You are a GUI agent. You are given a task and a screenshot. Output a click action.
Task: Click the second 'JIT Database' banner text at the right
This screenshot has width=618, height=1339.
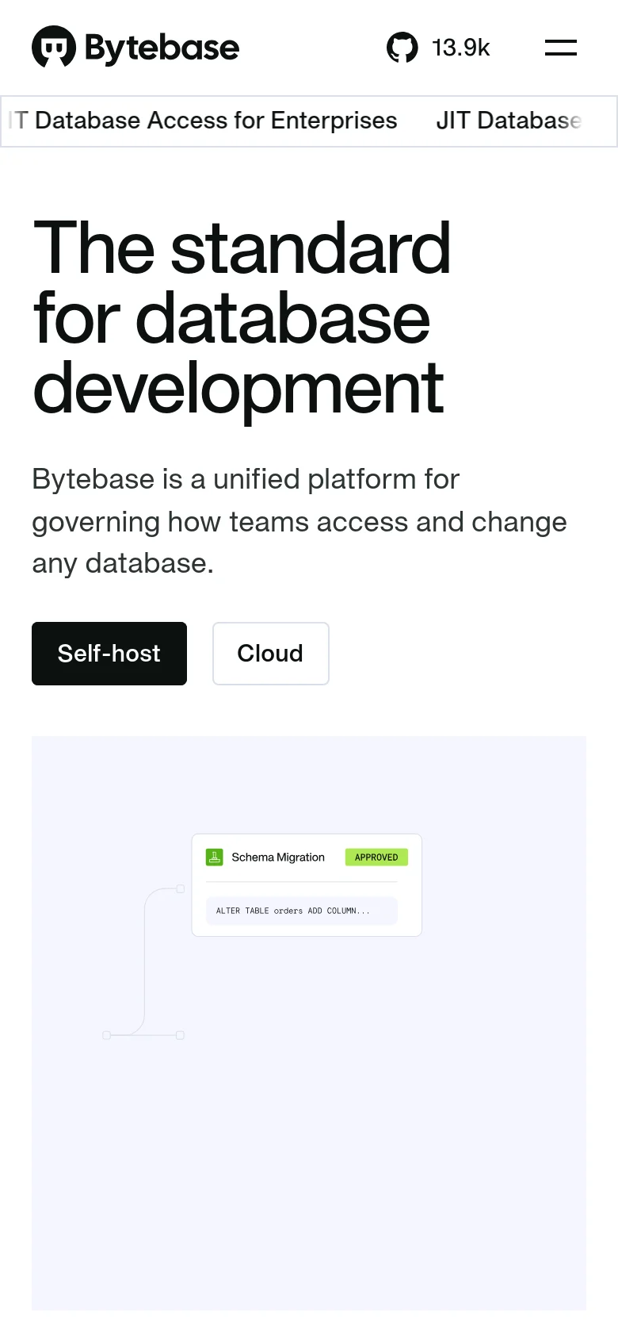509,121
